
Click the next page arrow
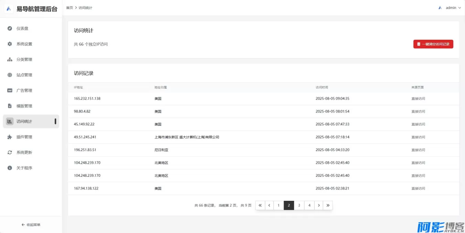coord(318,205)
